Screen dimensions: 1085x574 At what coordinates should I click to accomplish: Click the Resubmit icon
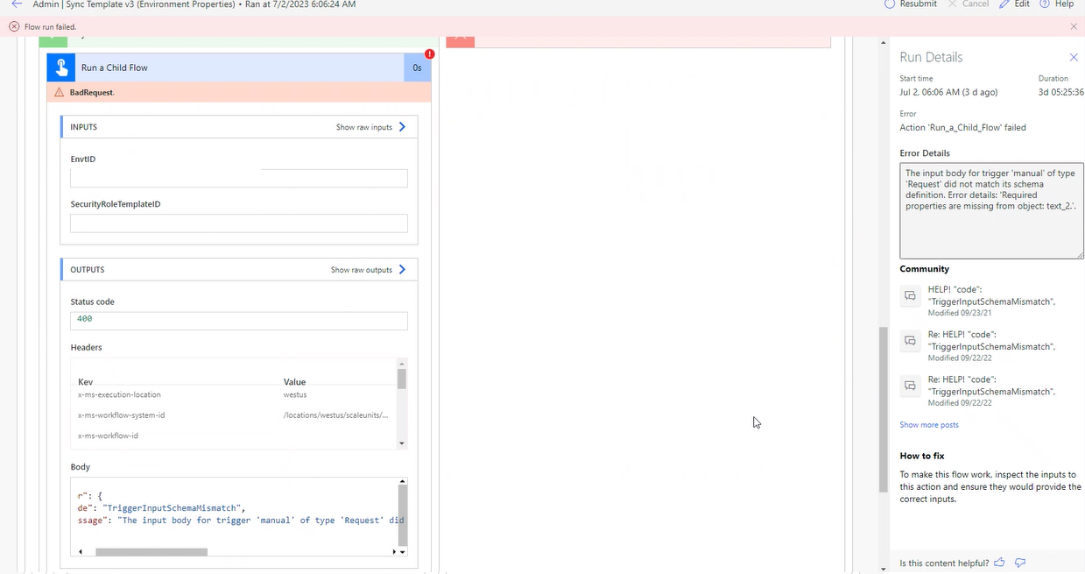pyautogui.click(x=889, y=4)
